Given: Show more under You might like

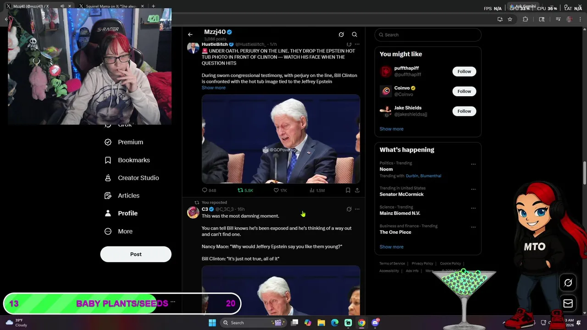Looking at the screenshot, I should [x=392, y=129].
